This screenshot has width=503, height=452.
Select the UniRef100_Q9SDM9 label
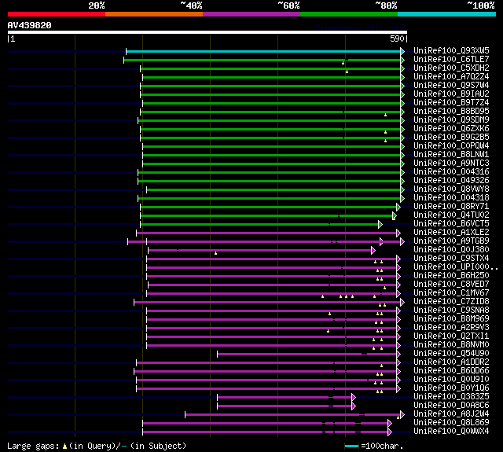(451, 120)
